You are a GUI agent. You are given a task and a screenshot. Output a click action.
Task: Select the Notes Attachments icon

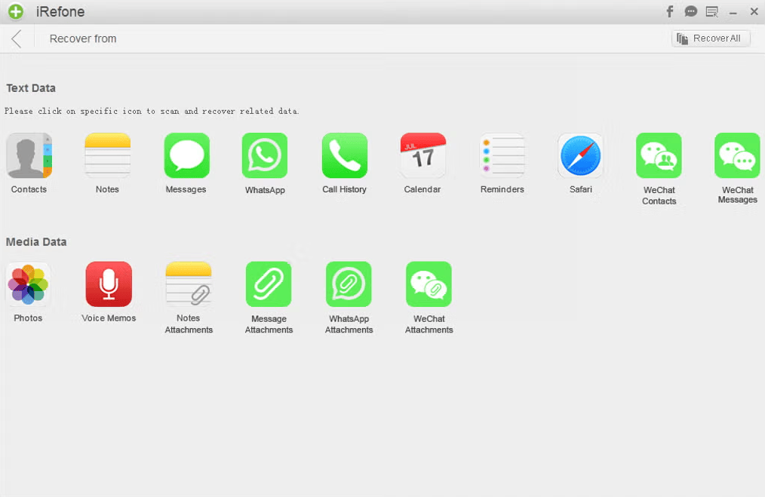[189, 284]
